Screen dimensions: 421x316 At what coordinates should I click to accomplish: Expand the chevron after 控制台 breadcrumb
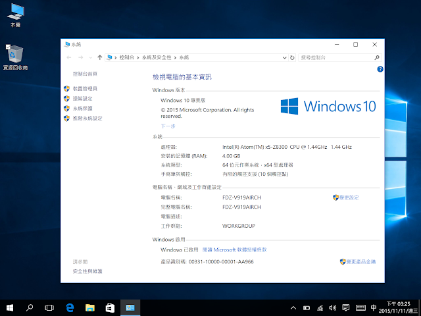pos(138,57)
